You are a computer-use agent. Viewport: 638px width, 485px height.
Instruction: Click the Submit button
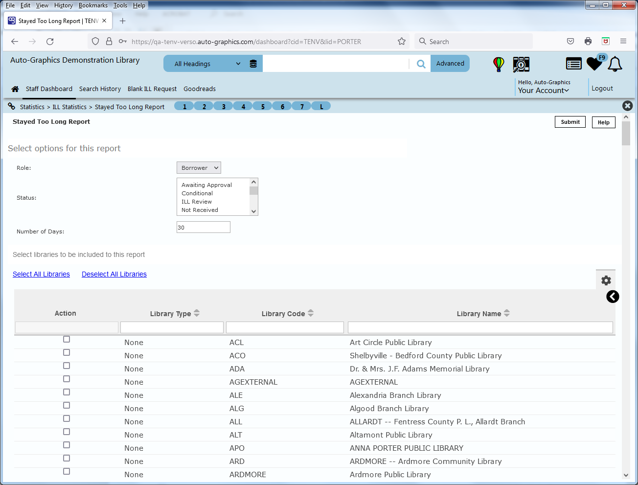570,122
